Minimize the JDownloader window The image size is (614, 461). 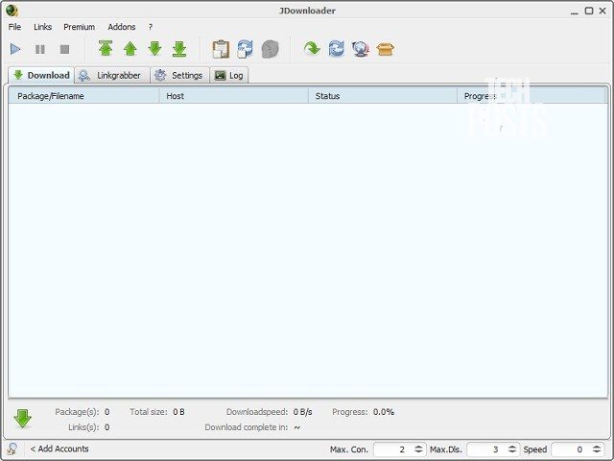coord(575,12)
